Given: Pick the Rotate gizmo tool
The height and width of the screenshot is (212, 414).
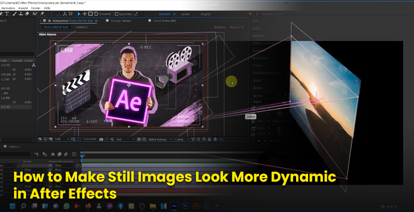Looking at the screenshot, I should point(96,14).
